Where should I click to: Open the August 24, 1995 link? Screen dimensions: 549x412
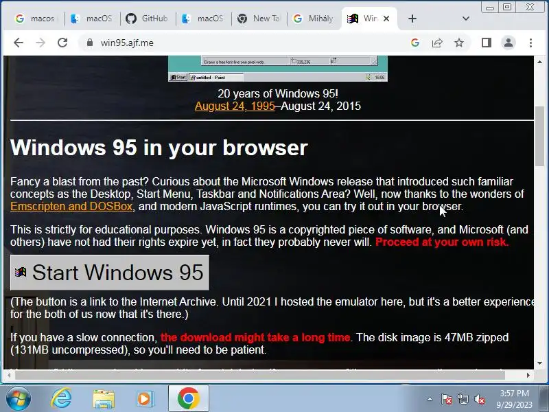pos(235,106)
